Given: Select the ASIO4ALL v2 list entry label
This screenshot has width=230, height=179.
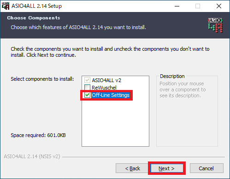Looking at the screenshot, I should (106, 80).
